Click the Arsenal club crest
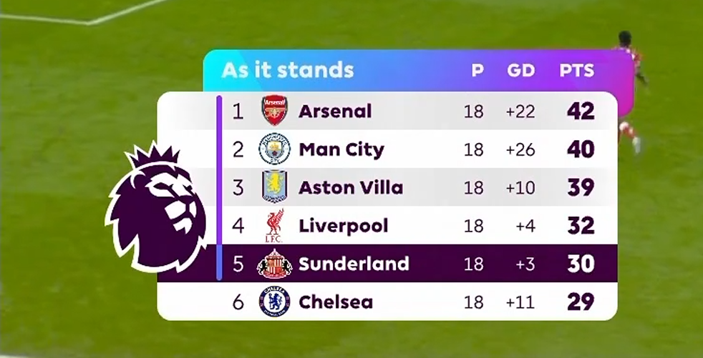This screenshot has width=703, height=358. point(274,110)
